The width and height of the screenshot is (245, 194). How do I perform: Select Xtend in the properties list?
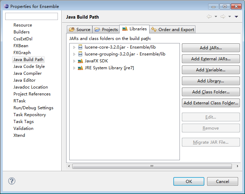tap(19, 135)
